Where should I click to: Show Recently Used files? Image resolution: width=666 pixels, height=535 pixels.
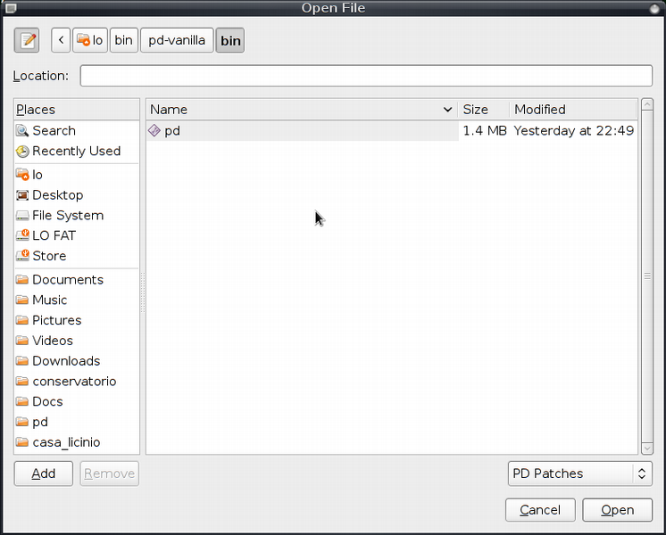click(x=77, y=151)
